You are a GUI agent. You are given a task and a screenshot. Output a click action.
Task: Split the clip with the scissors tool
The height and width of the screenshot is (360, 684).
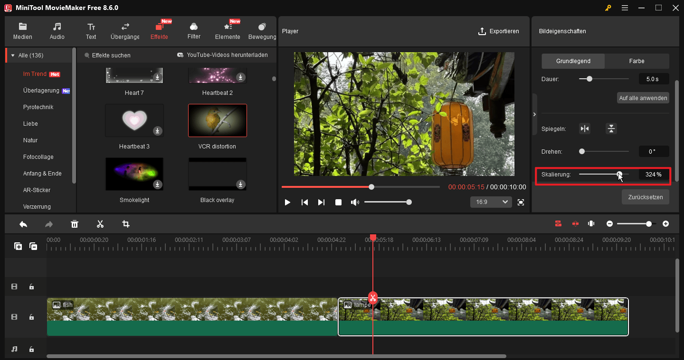[x=100, y=223]
